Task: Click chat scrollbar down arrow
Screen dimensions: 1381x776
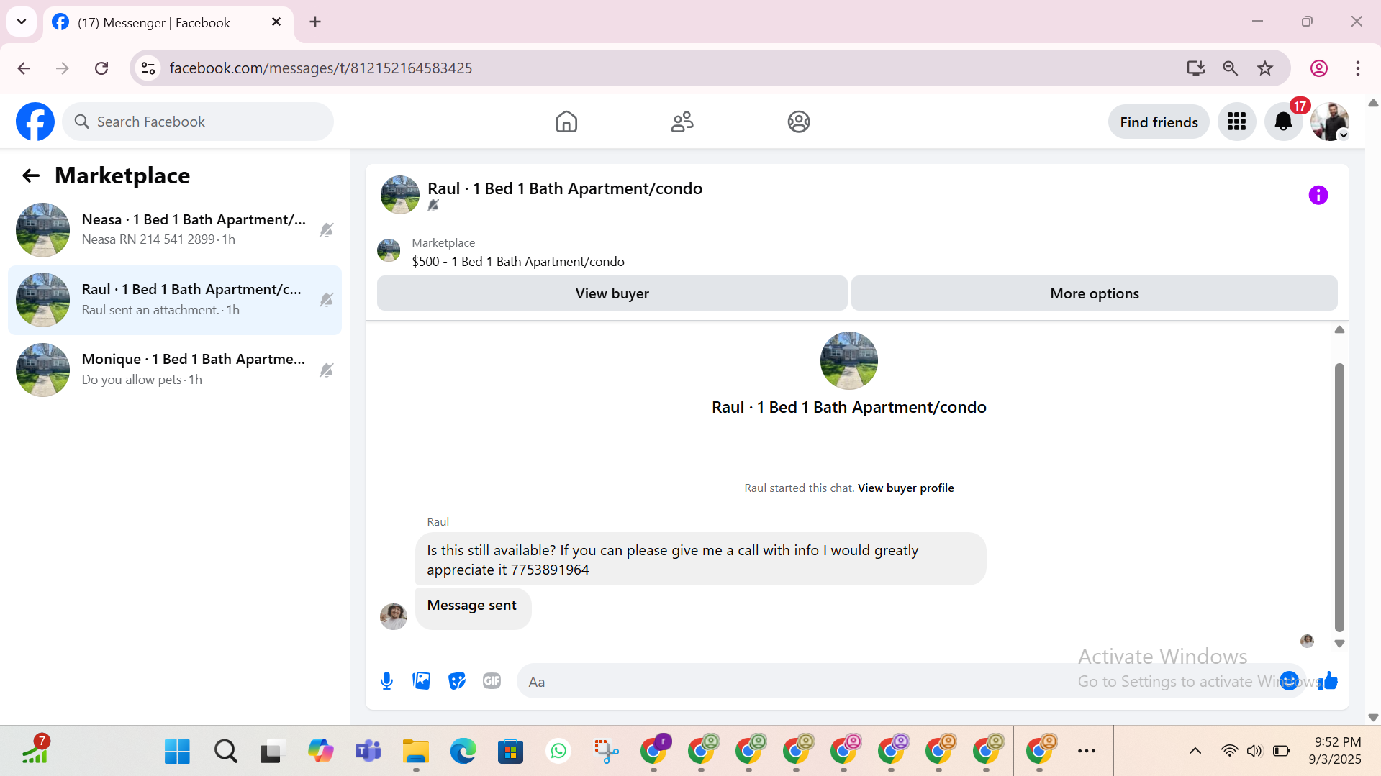Action: (x=1339, y=644)
